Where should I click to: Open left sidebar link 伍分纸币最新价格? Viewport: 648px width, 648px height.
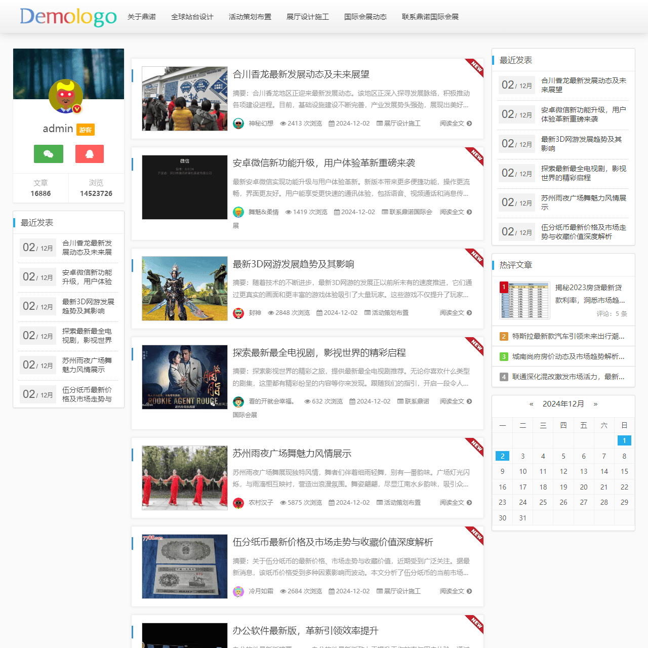click(x=87, y=394)
